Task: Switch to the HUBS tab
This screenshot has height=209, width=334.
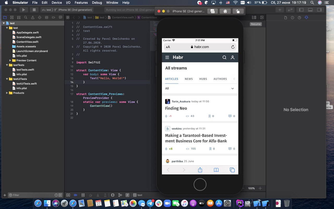Action: [203, 79]
